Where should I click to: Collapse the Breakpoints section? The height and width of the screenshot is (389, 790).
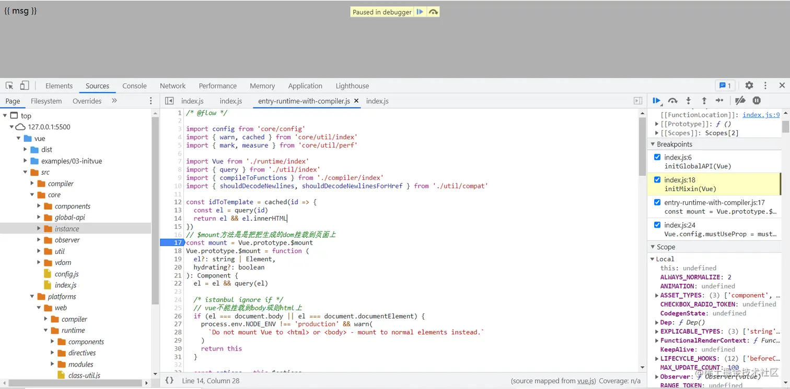tap(653, 144)
